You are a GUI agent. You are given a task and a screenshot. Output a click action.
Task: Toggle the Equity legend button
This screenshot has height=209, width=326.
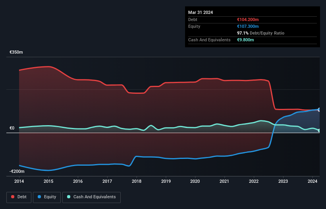click(47, 197)
